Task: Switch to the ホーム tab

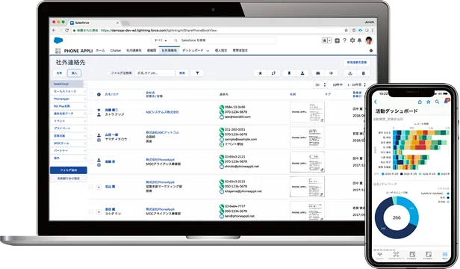Action: [x=100, y=51]
